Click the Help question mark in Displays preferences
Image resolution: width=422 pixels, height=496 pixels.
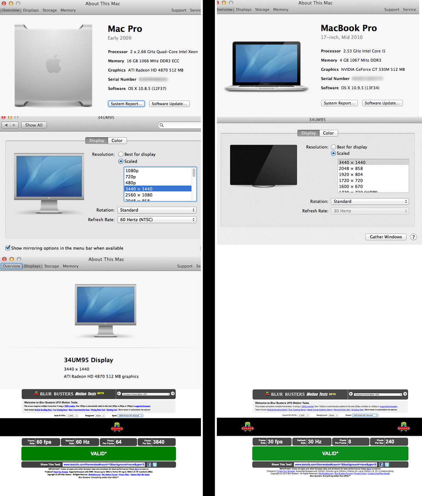[413, 237]
